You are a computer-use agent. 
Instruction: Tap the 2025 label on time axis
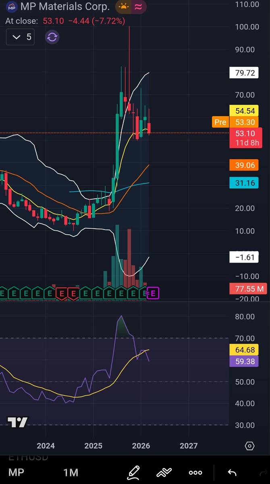coord(93,446)
